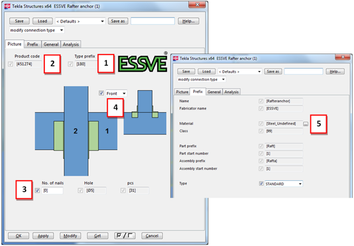Click the pcs field showing 31
This screenshot has width=354, height=246.
[138, 190]
